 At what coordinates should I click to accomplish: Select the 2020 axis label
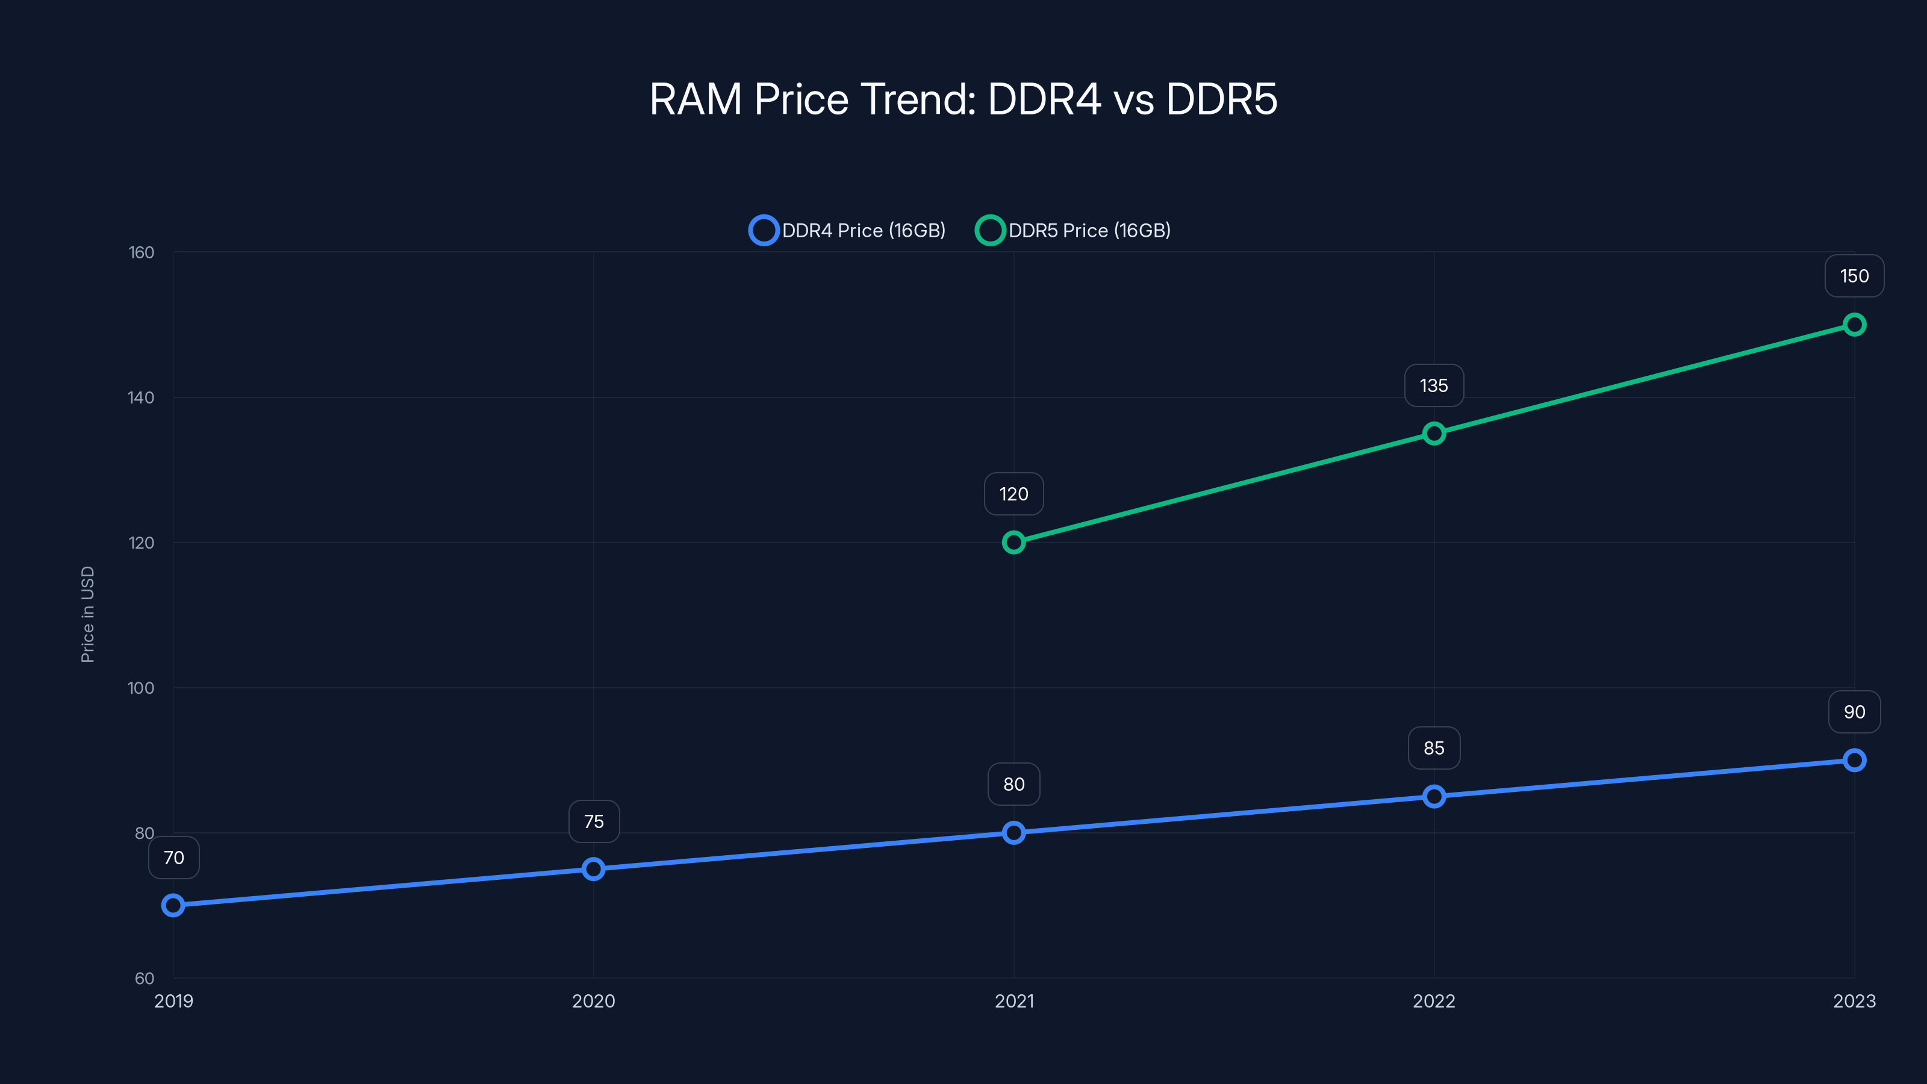(593, 1001)
